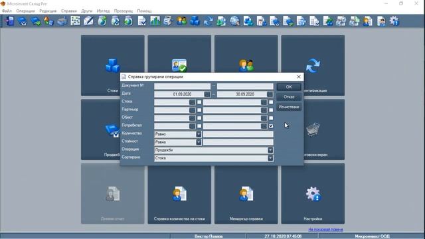The image size is (425, 239).
Task: Open the Настройки gear tile
Action: click(x=313, y=195)
